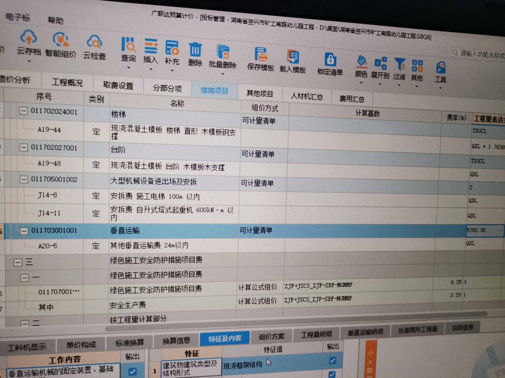
Task: Open 换算信息 bottom tab
Action: point(176,341)
